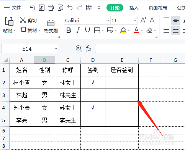
Task: Select the 开始 ribbon tab
Action: 115,8
